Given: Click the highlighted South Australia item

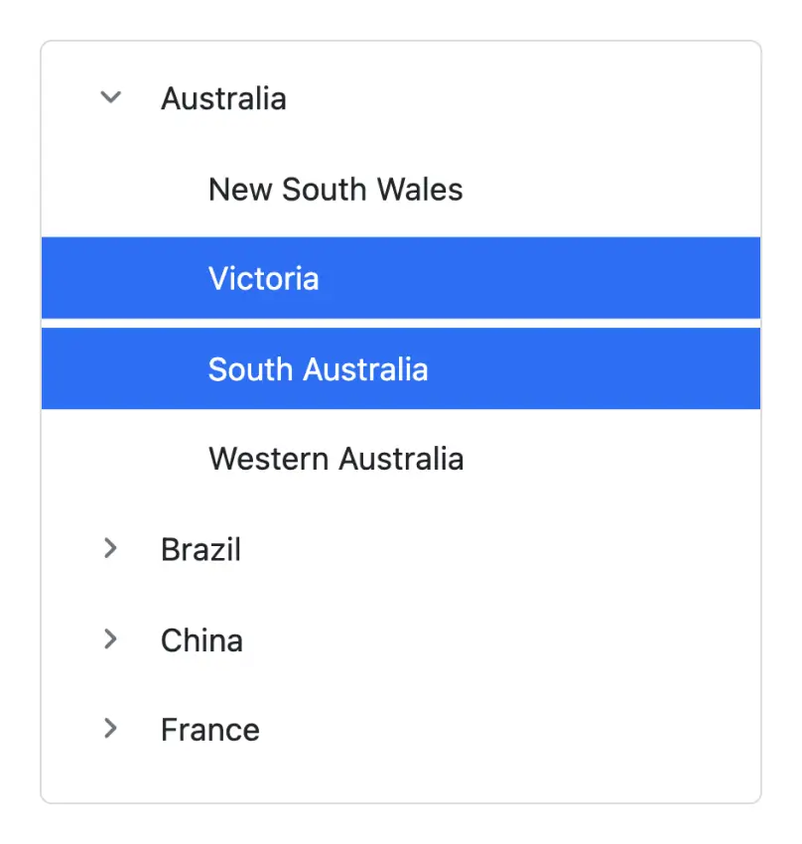Looking at the screenshot, I should tap(318, 369).
